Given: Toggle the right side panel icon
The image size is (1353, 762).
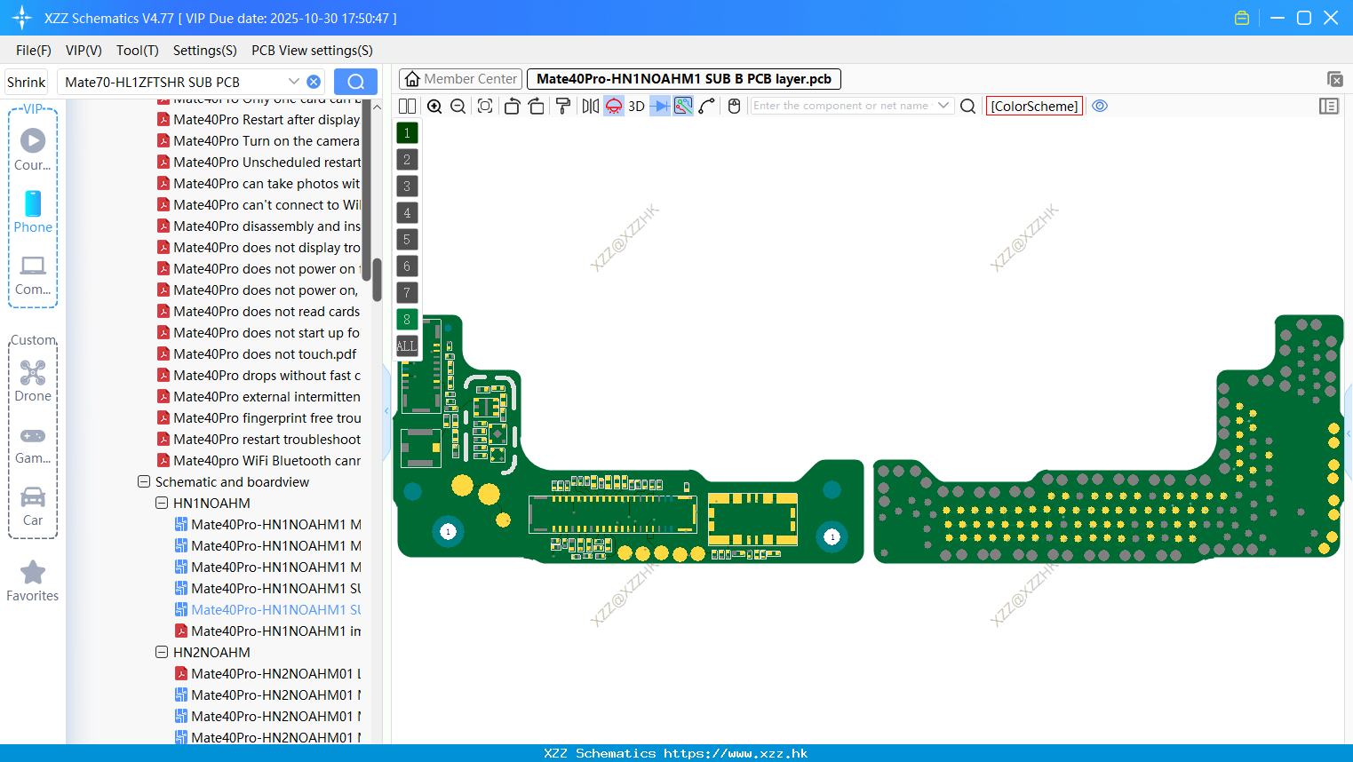Looking at the screenshot, I should point(1329,106).
